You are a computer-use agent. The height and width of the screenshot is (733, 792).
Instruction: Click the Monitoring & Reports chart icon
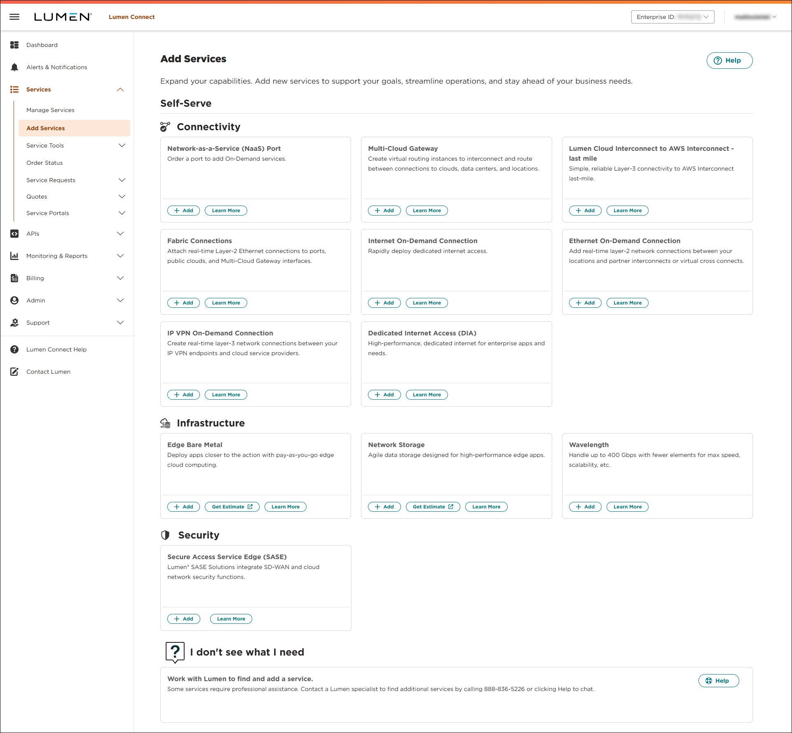click(14, 256)
